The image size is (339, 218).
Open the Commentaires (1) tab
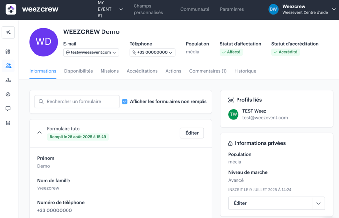(x=208, y=71)
